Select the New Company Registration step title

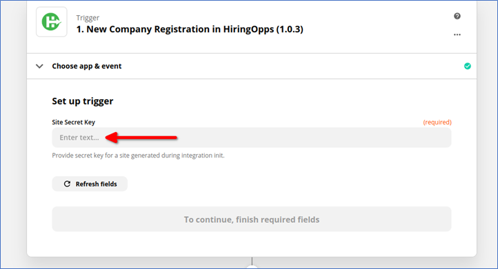point(190,29)
